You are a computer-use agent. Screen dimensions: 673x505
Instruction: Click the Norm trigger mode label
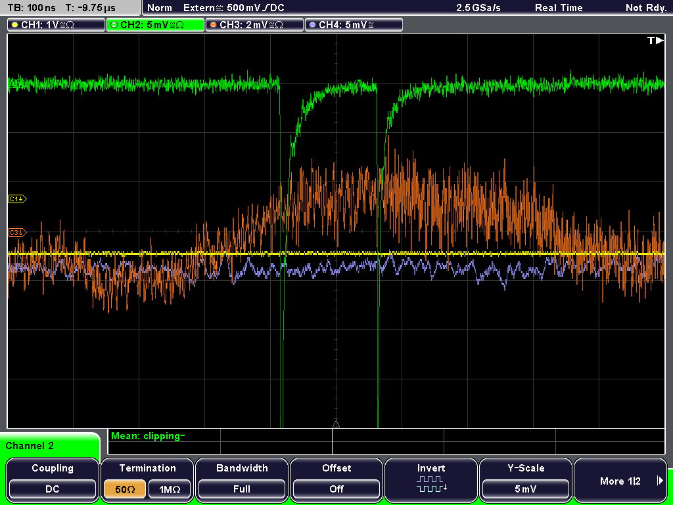[159, 8]
